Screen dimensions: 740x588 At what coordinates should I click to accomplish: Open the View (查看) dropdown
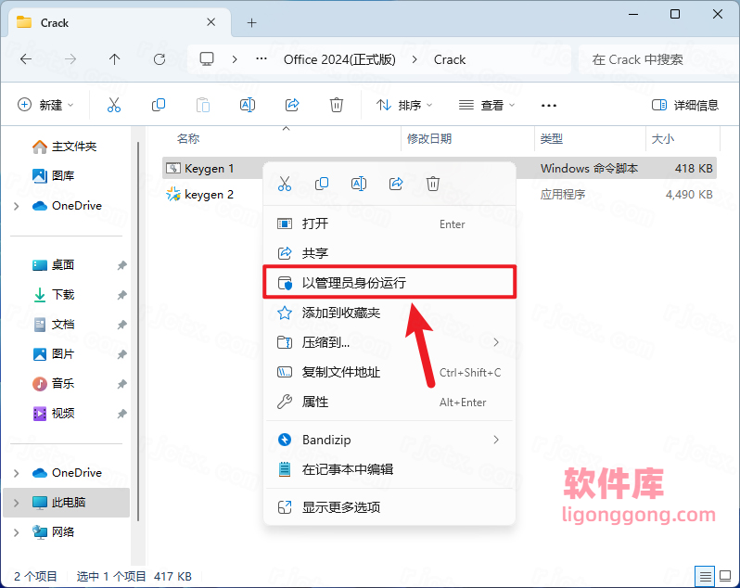click(x=487, y=105)
